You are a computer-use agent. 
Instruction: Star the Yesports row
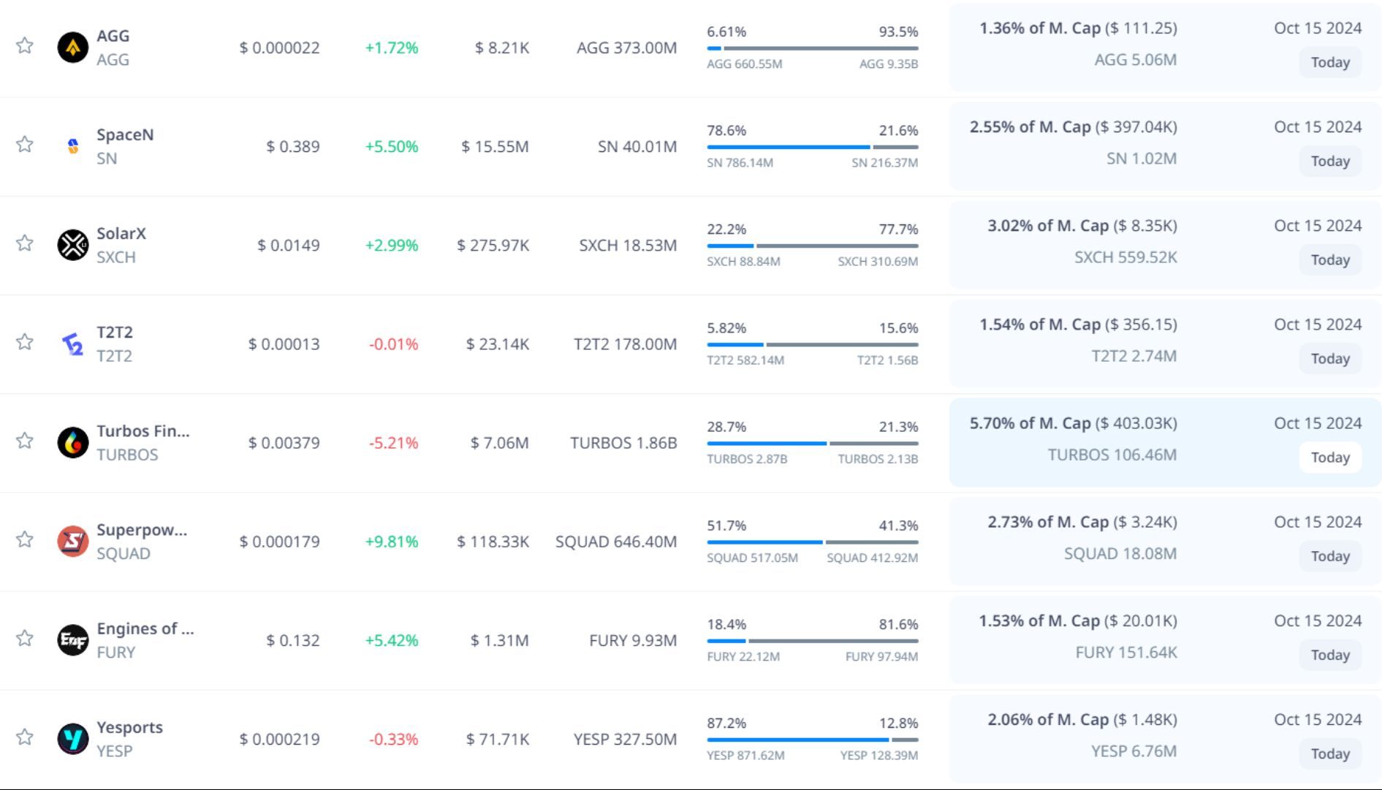pyautogui.click(x=25, y=737)
